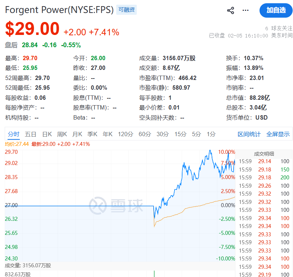Image resolution: width=293 pixels, height=277 pixels.
Task: Open the three-dot more options menu
Action: pyautogui.click(x=245, y=10)
